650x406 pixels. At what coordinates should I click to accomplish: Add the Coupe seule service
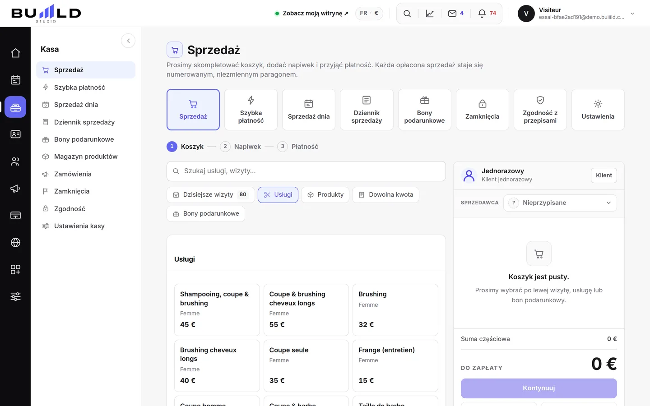(x=306, y=366)
